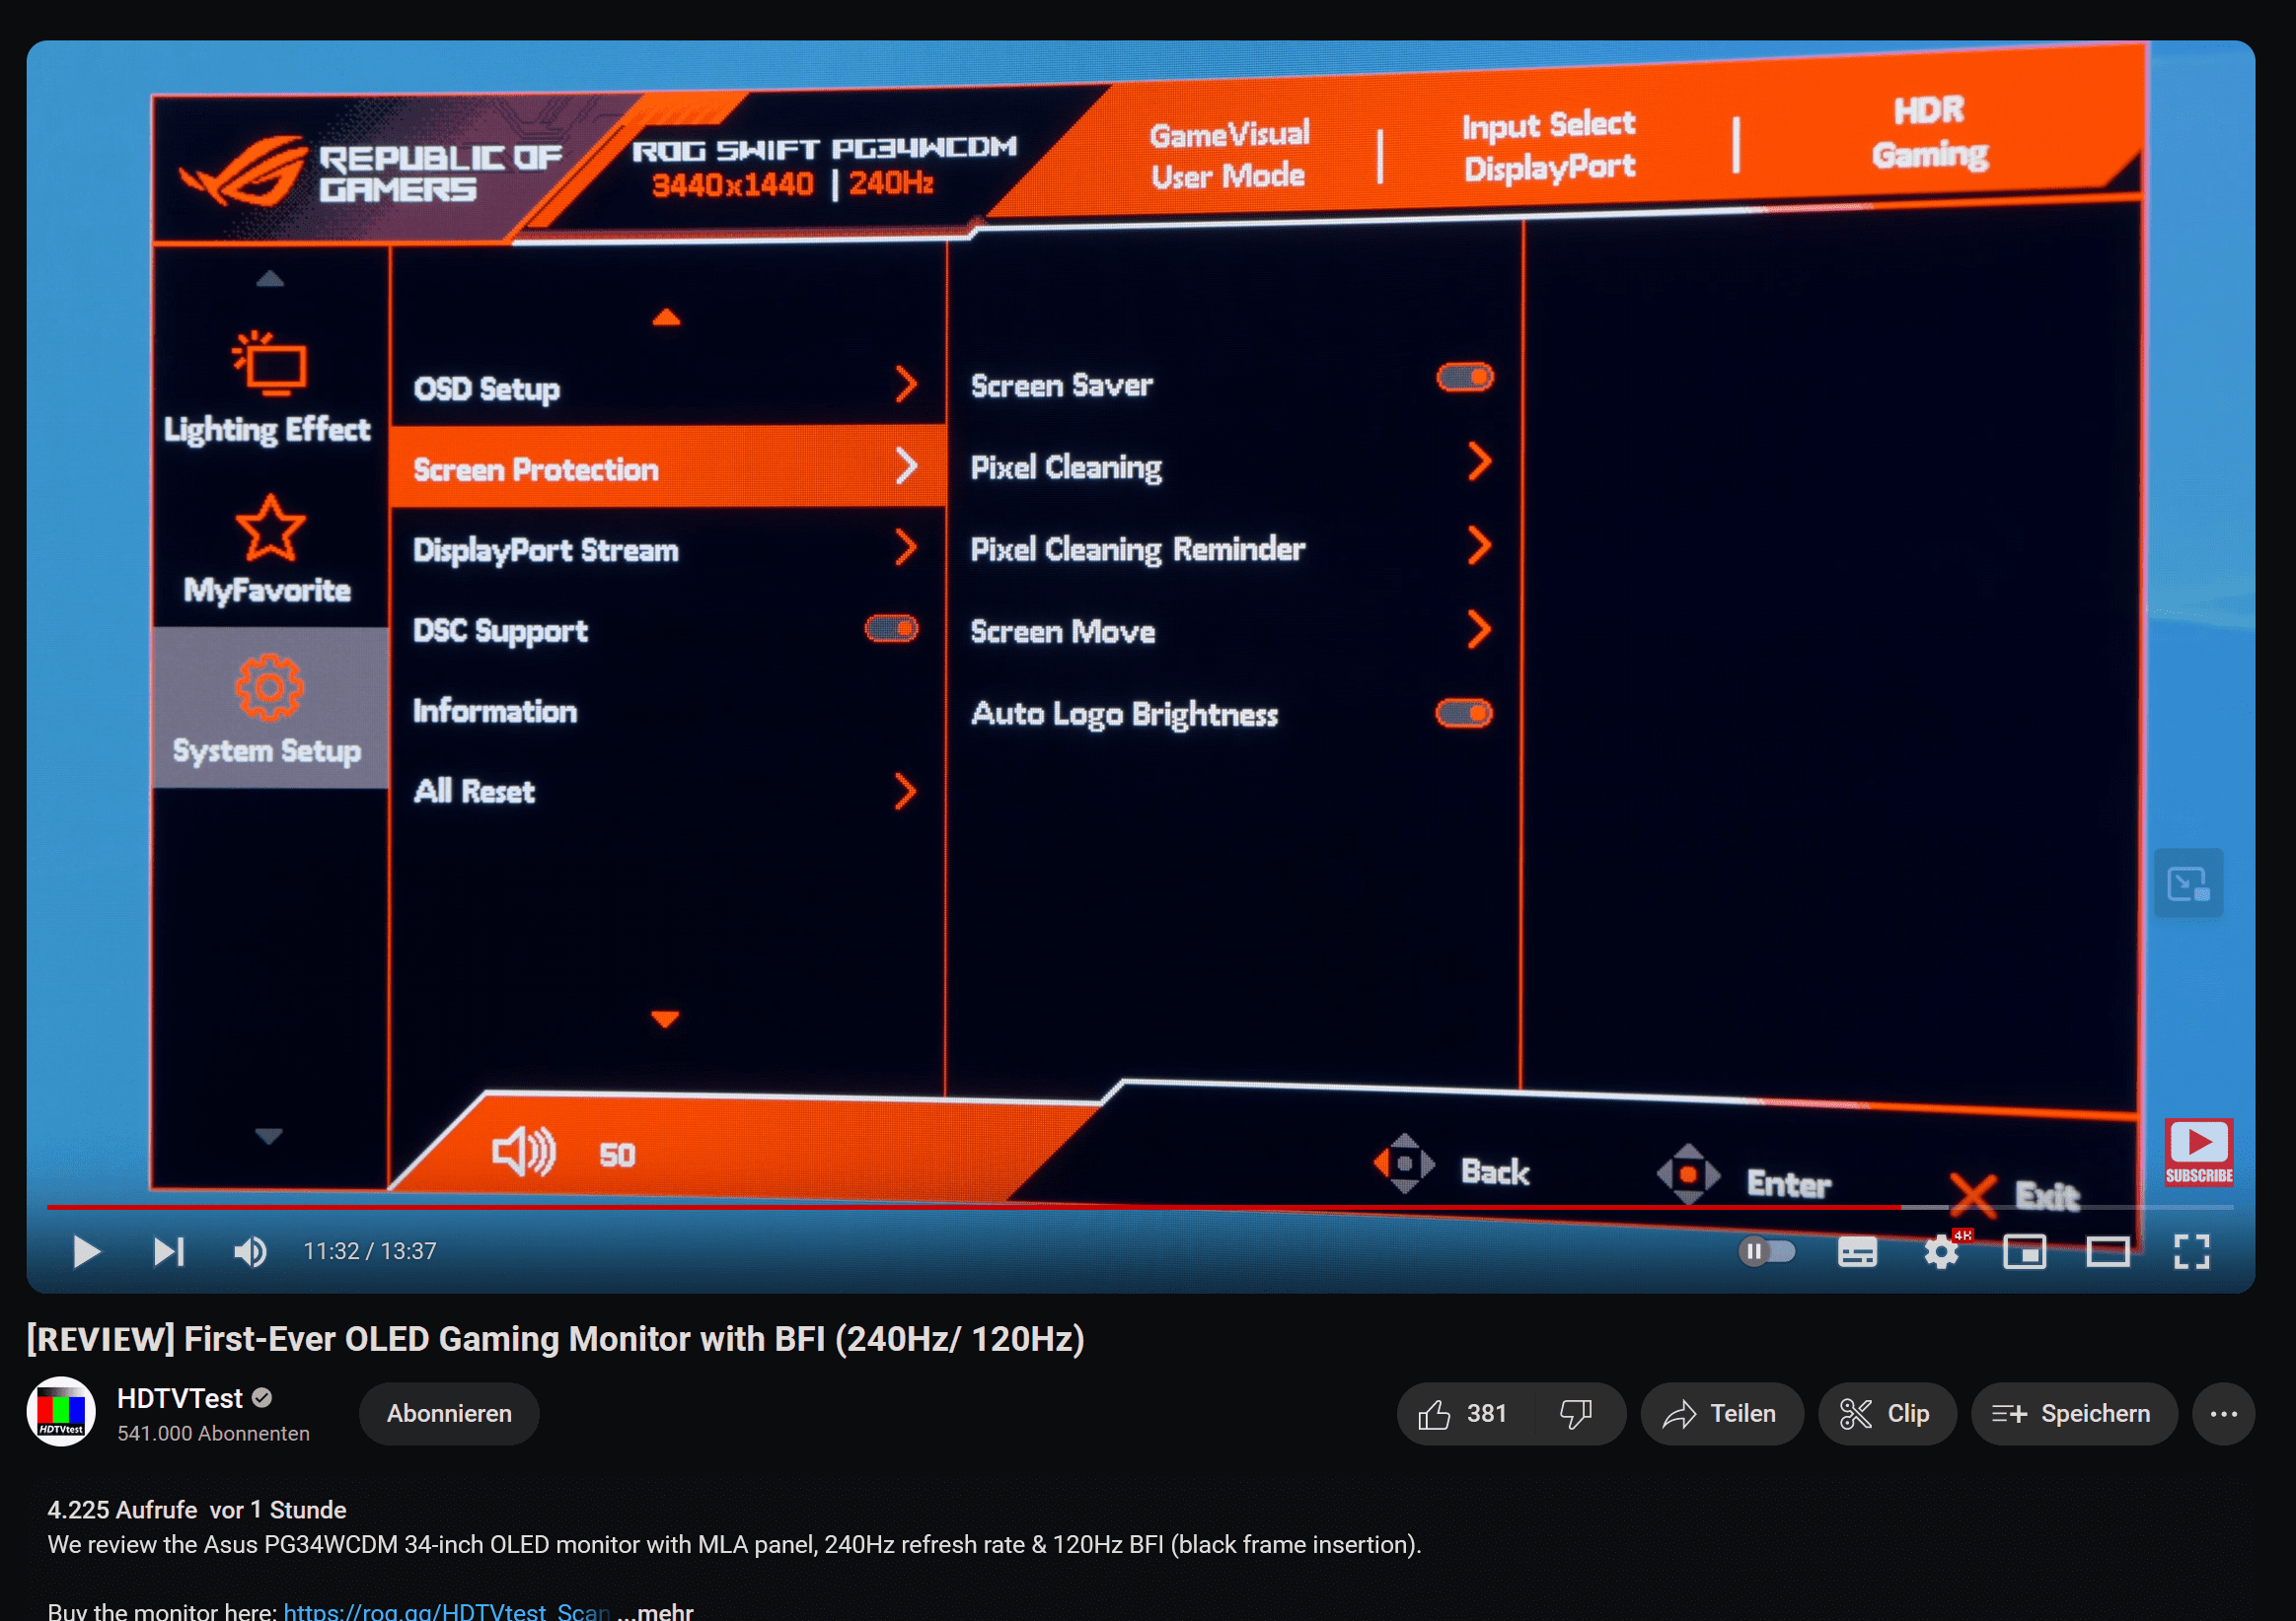Click the Subscribe watermark on video
The height and width of the screenshot is (1621, 2296).
tap(2198, 1153)
